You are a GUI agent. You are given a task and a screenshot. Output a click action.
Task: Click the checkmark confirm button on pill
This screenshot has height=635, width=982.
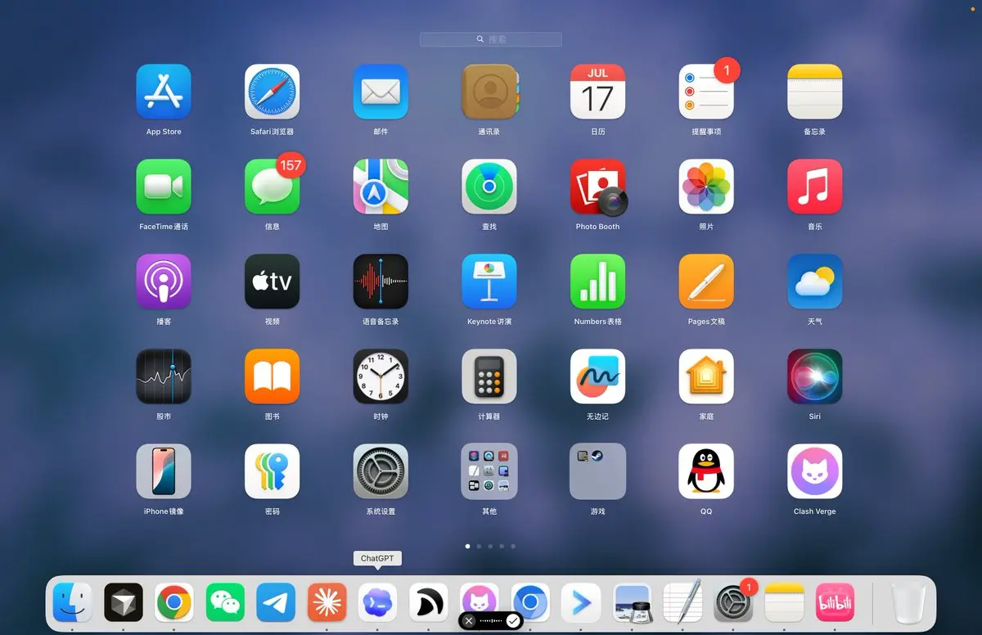click(513, 621)
